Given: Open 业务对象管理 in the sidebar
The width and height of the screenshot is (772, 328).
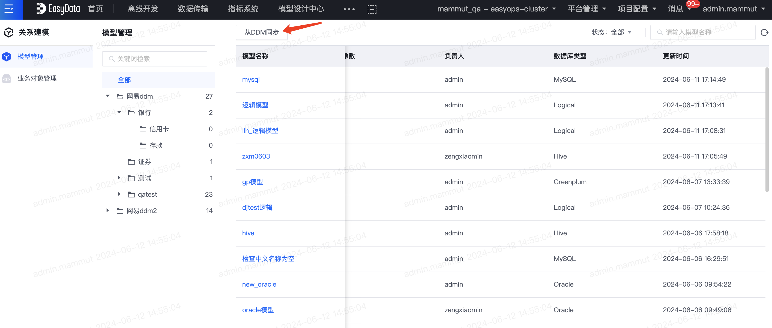Looking at the screenshot, I should coord(37,78).
